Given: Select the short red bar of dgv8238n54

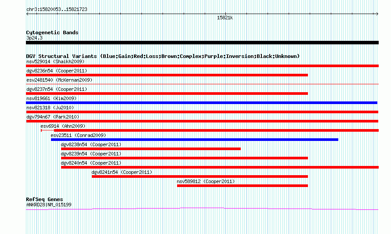Looking at the screenshot, I should [x=151, y=149].
